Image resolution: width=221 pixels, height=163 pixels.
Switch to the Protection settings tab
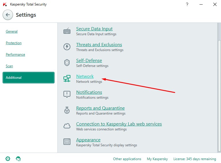coord(14,43)
